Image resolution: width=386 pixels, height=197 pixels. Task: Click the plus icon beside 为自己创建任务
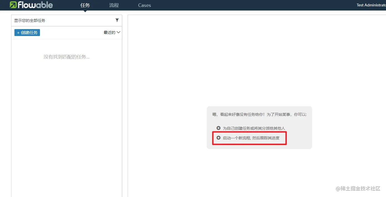tap(218, 128)
